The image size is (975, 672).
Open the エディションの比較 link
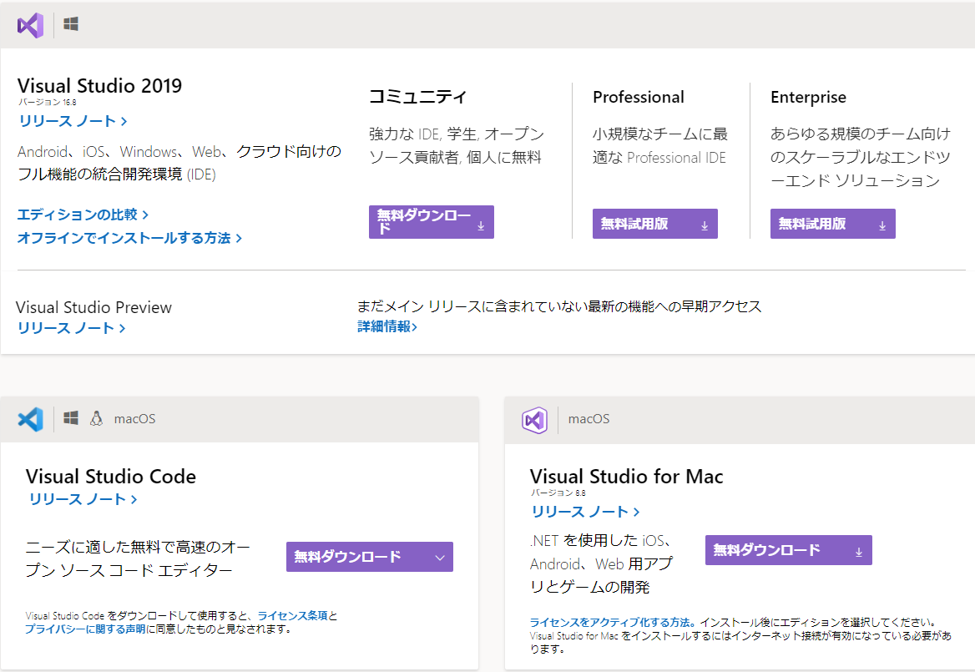(83, 215)
